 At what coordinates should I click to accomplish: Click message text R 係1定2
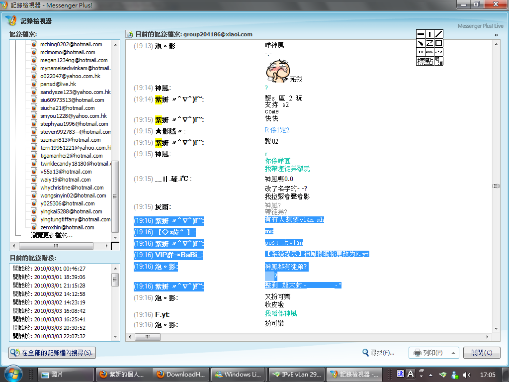[277, 130]
